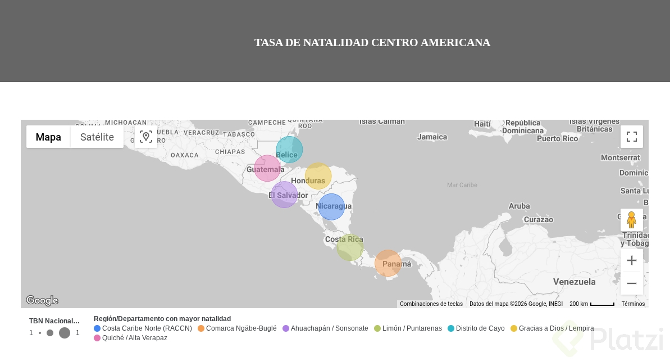
Task: Click the pink Guatemala bubble
Action: coord(267,168)
